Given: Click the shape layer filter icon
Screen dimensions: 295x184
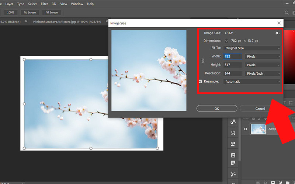Looking at the screenshot, I should click(x=291, y=103).
